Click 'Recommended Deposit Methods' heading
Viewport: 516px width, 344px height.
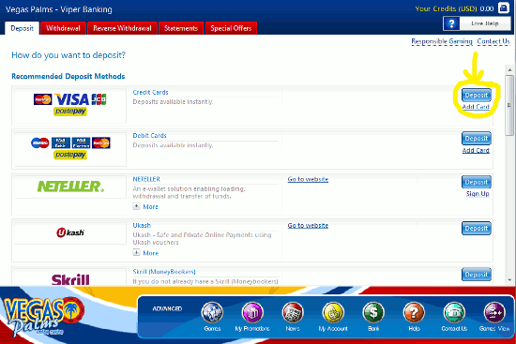coord(68,76)
